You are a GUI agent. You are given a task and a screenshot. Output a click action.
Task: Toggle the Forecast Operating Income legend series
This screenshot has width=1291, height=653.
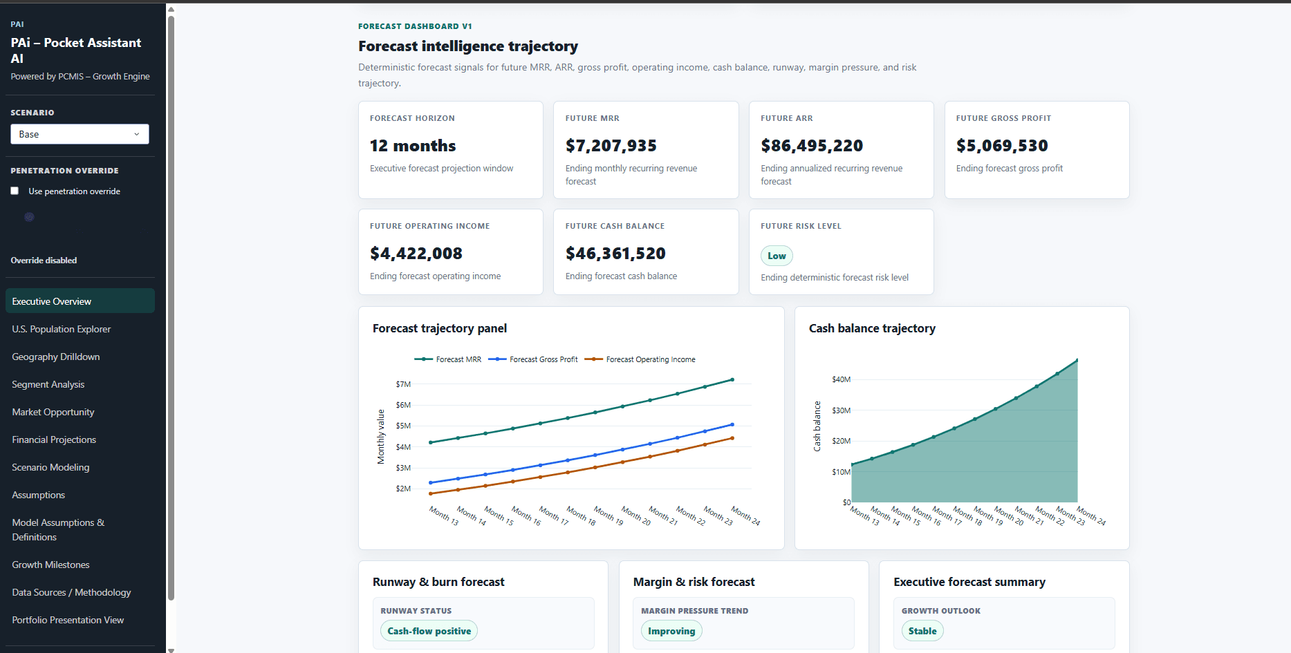pyautogui.click(x=640, y=359)
